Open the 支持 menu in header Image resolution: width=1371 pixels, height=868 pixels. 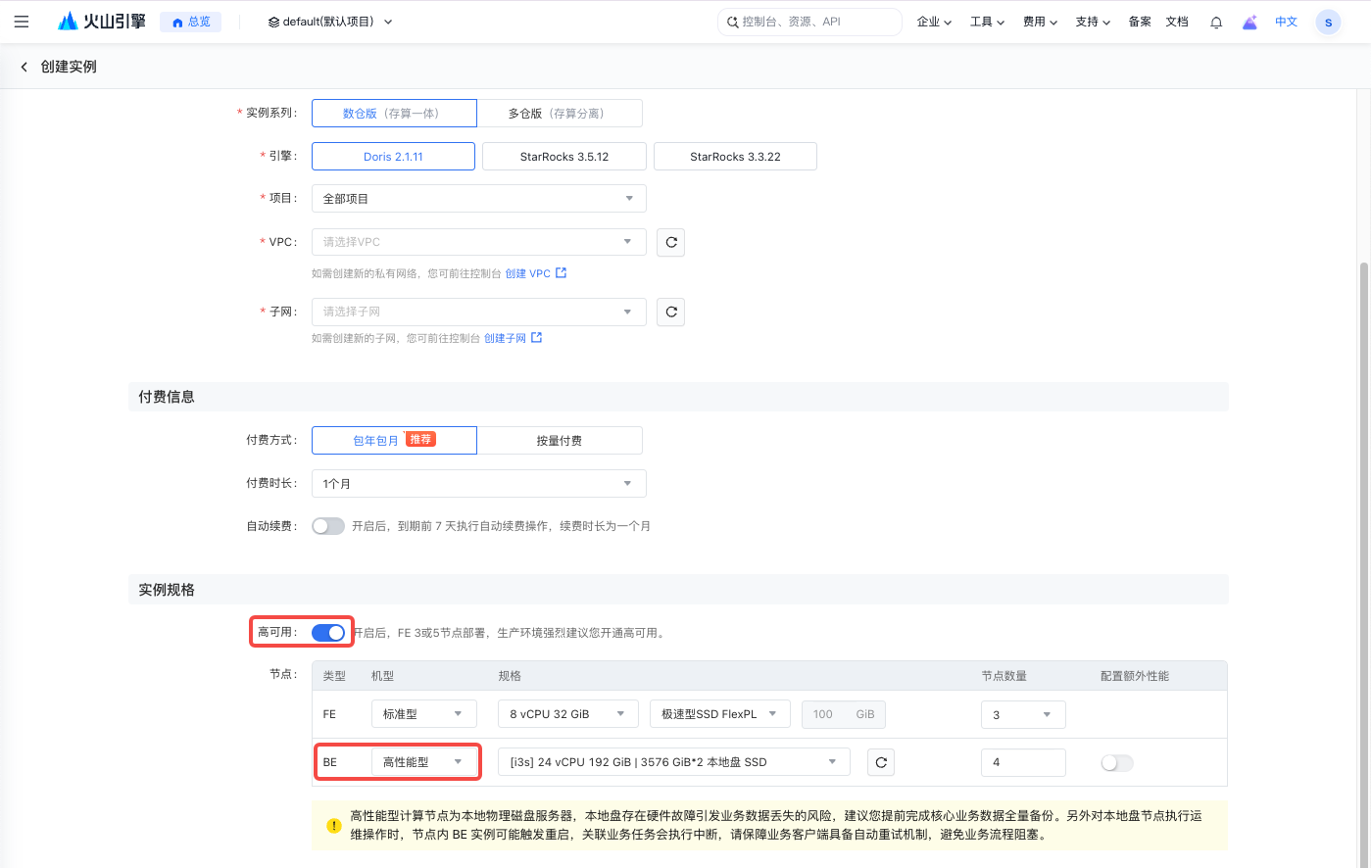point(1094,22)
